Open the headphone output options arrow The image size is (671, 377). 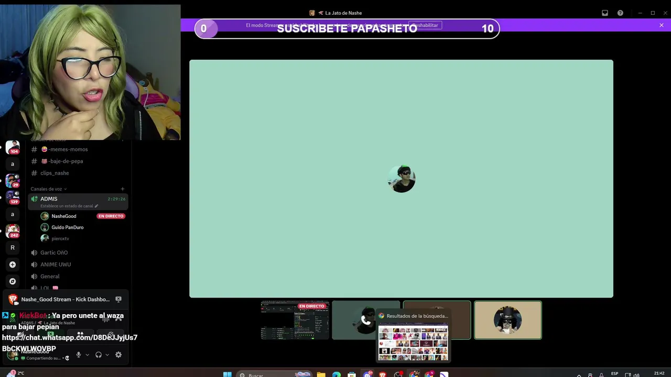107,354
